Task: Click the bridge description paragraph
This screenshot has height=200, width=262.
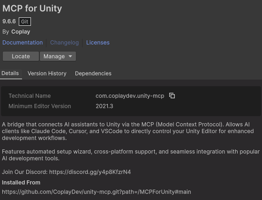Action: coord(128,131)
